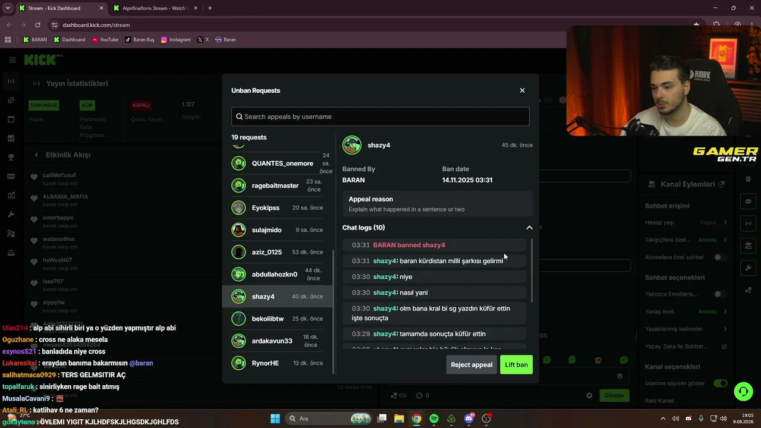This screenshot has height=428, width=761.
Task: Click the chat logs scrollbar
Action: [532, 270]
